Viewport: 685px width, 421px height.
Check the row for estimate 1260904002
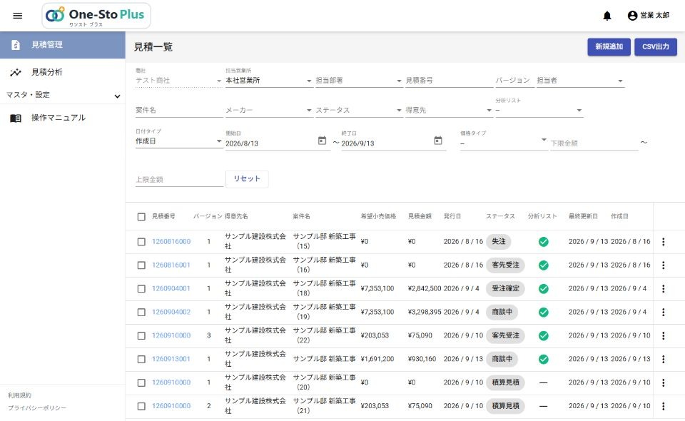pyautogui.click(x=141, y=313)
